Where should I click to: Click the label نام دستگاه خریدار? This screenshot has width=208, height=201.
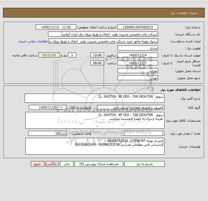click(188, 35)
